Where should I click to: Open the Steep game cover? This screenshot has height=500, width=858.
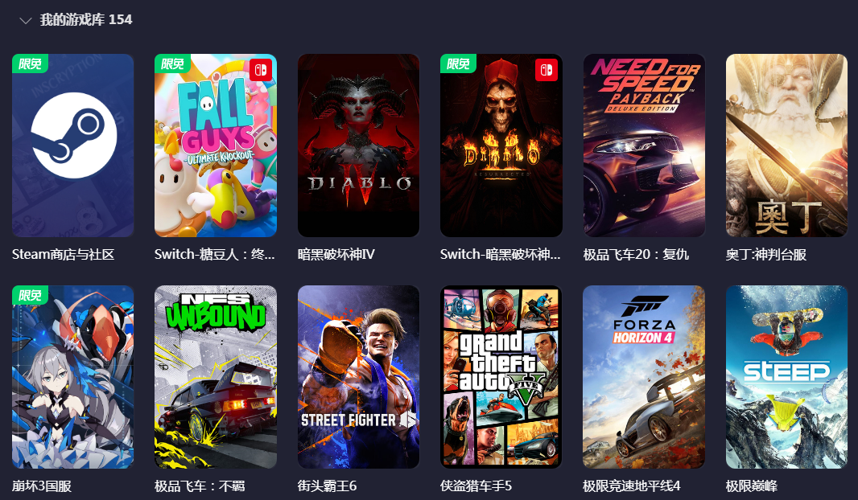[x=786, y=377]
